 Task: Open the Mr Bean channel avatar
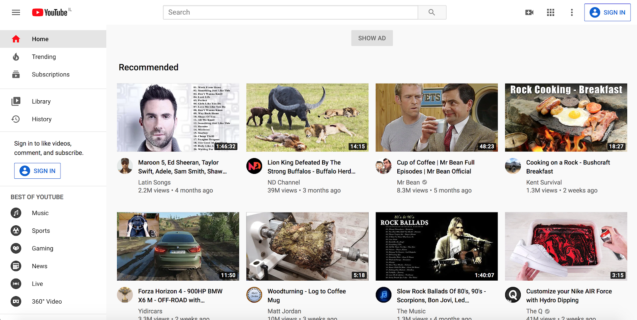coord(384,166)
